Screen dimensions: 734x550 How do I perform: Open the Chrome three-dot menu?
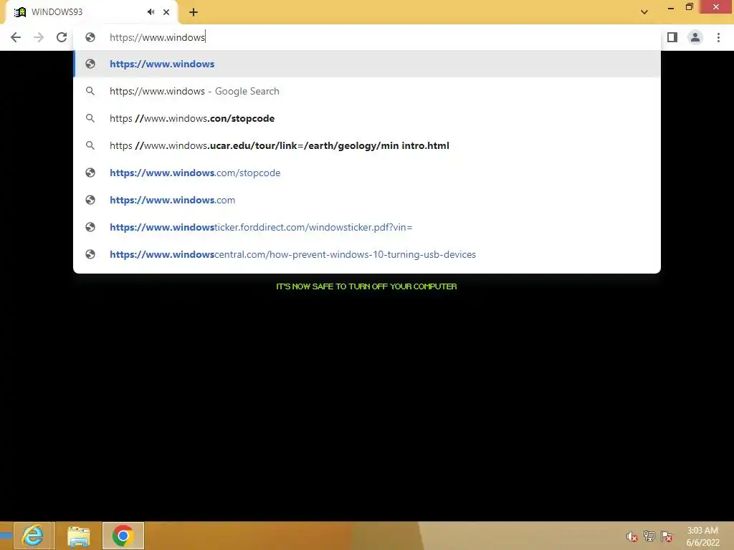click(718, 37)
